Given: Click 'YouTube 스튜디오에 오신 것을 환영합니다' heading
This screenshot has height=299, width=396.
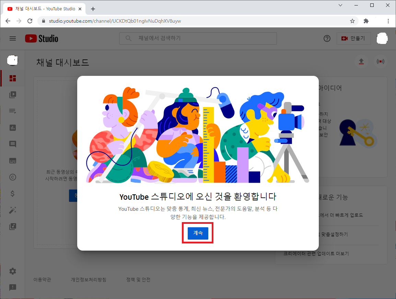Looking at the screenshot, I should point(198,197).
